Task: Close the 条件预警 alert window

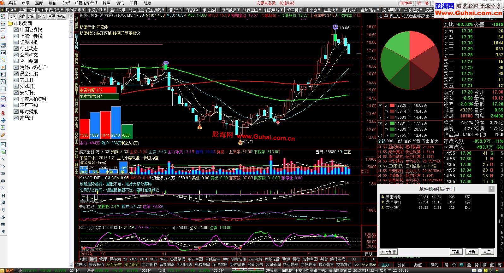Action: [491, 189]
